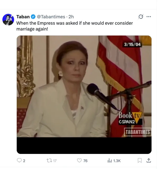The width and height of the screenshot is (160, 169).
Task: Bookmark this post
Action: click(x=140, y=160)
